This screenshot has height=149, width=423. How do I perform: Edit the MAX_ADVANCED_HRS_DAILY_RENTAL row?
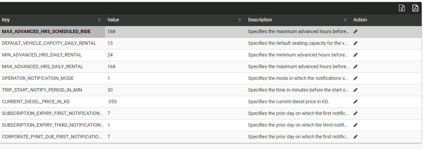pyautogui.click(x=356, y=67)
